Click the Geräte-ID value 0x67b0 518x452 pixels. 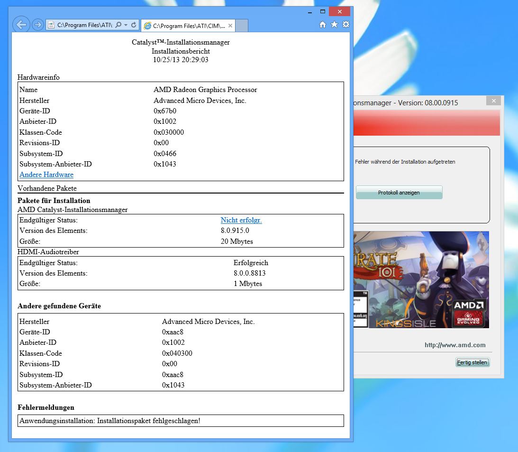[x=165, y=111]
